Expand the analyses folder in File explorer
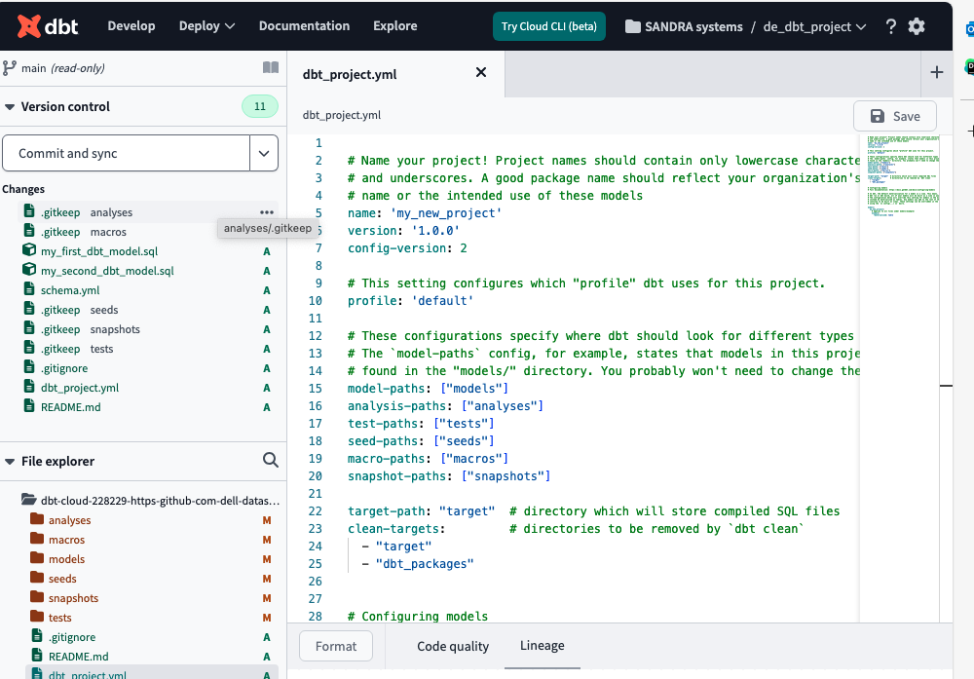The image size is (974, 679). coord(69,520)
